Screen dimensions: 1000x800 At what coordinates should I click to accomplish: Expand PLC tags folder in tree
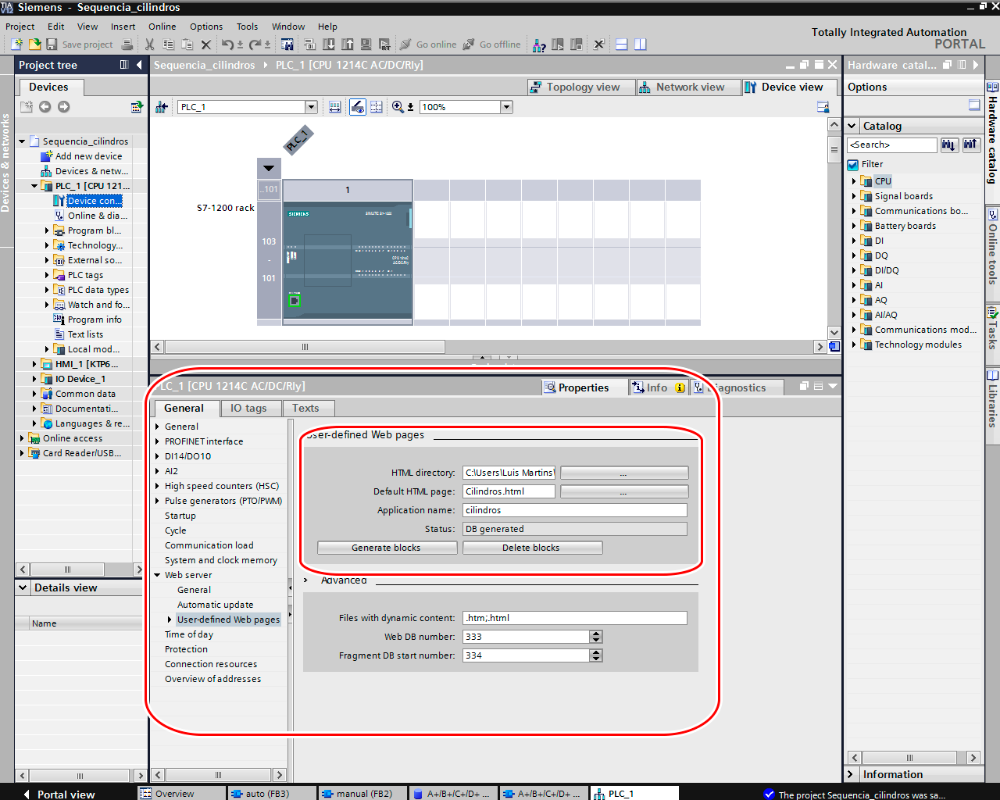(x=47, y=275)
